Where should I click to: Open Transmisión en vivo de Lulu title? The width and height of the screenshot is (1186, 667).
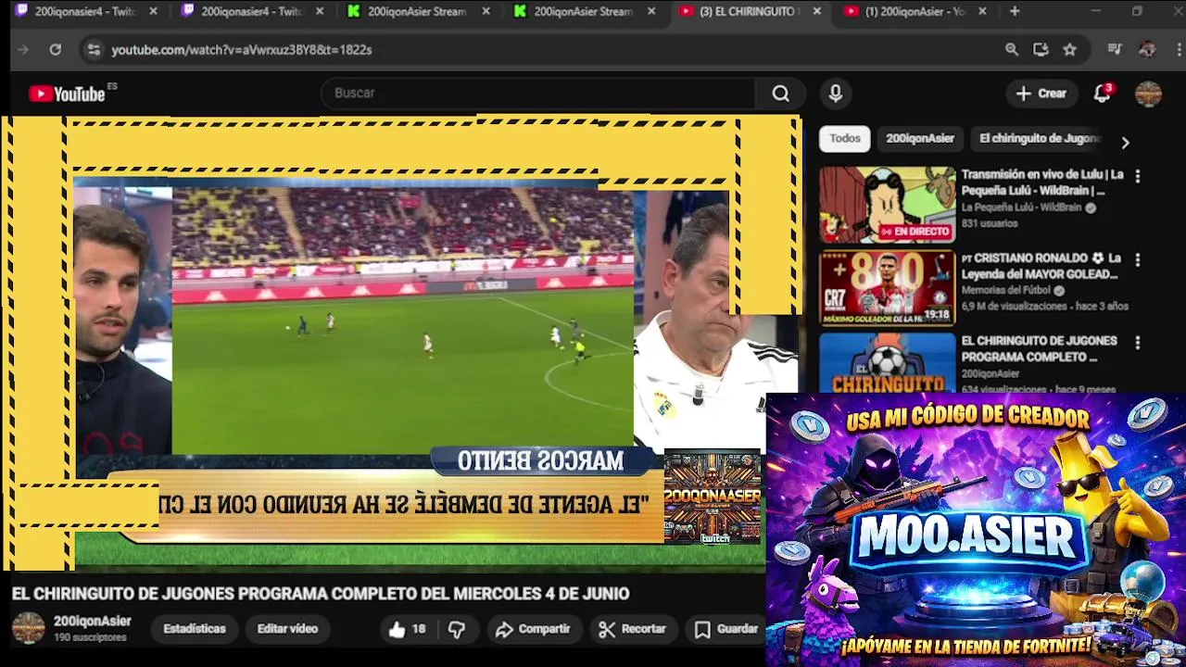click(x=1042, y=182)
